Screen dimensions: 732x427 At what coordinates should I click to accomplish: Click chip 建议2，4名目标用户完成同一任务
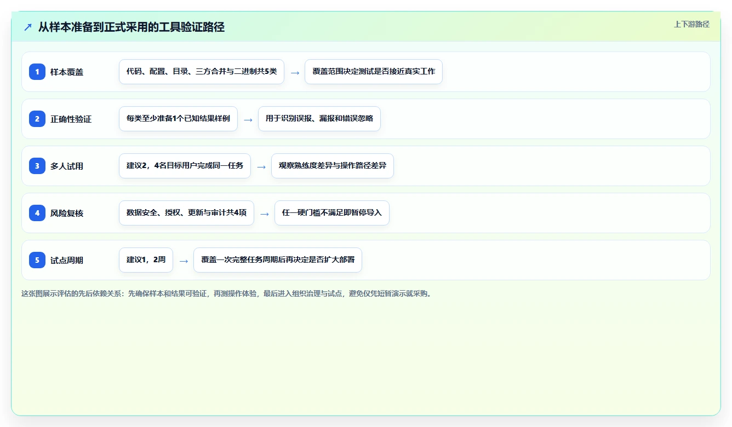tap(185, 166)
